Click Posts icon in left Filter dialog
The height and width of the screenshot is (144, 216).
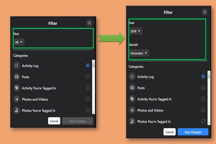[17, 77]
